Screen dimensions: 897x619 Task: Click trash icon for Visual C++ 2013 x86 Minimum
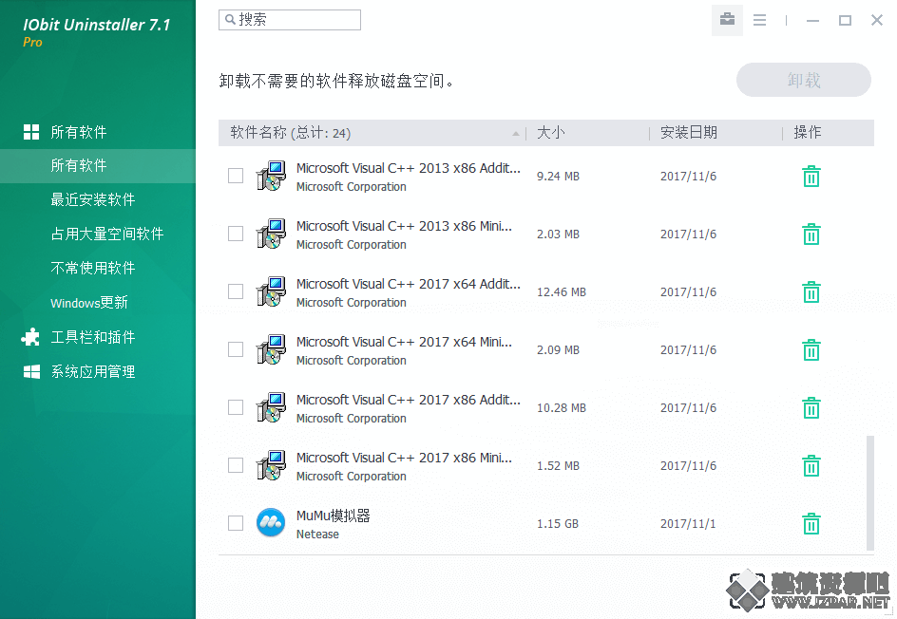click(x=811, y=234)
